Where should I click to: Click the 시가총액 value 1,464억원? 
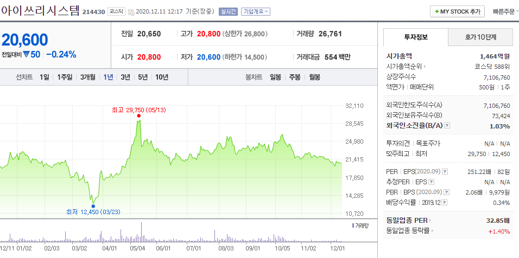click(495, 56)
